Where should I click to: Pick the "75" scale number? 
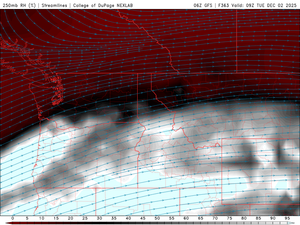point(229,218)
